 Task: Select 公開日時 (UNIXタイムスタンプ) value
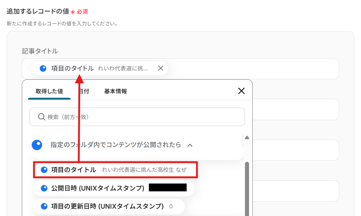point(114,188)
